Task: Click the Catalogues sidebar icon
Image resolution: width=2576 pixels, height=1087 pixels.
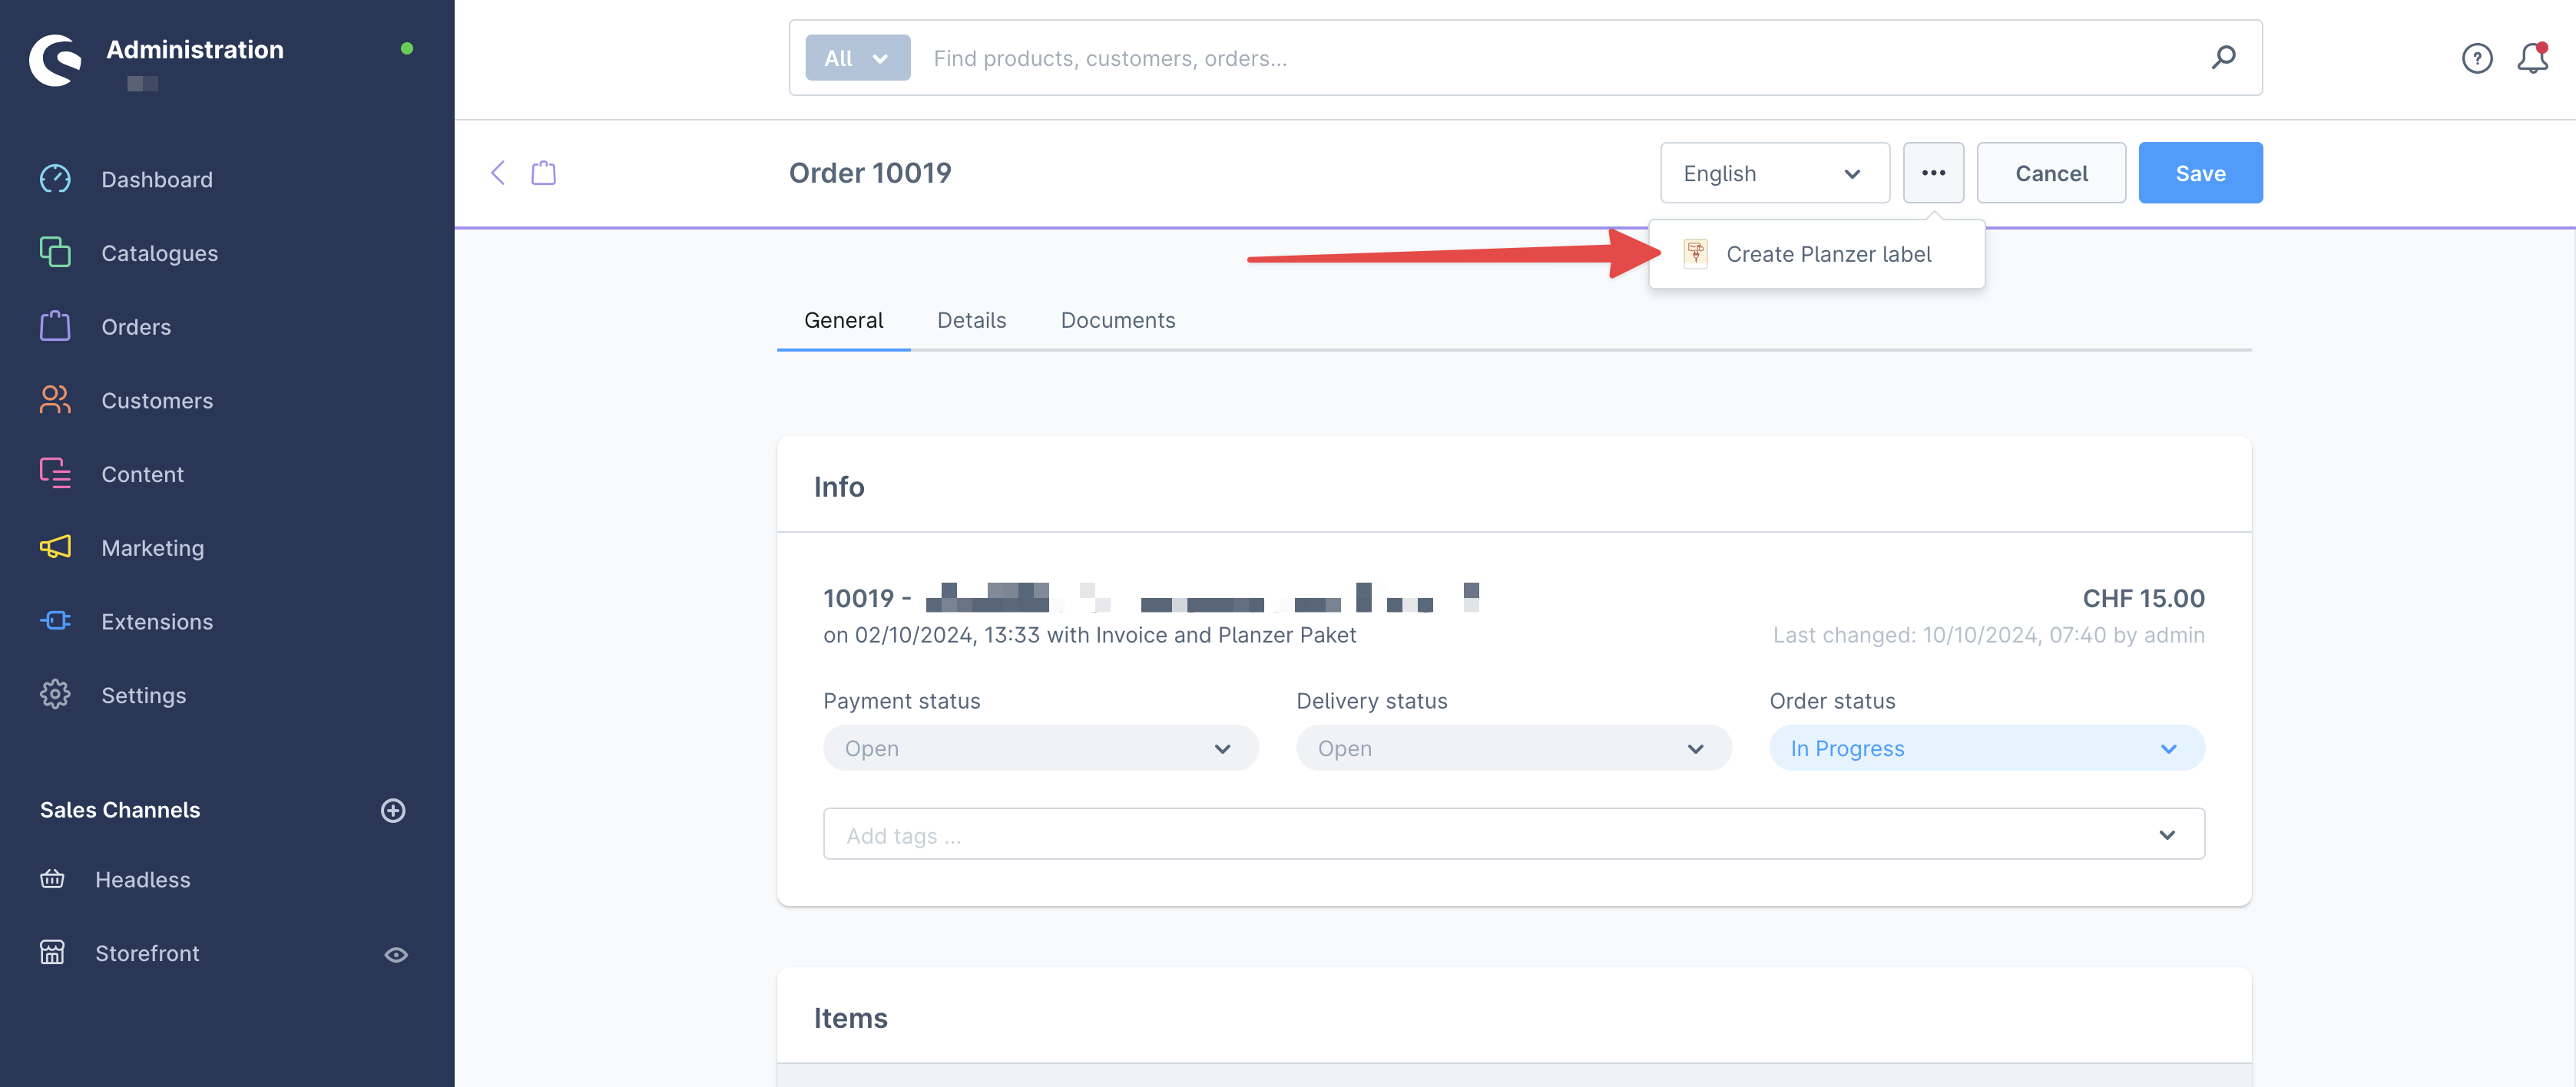Action: [55, 253]
